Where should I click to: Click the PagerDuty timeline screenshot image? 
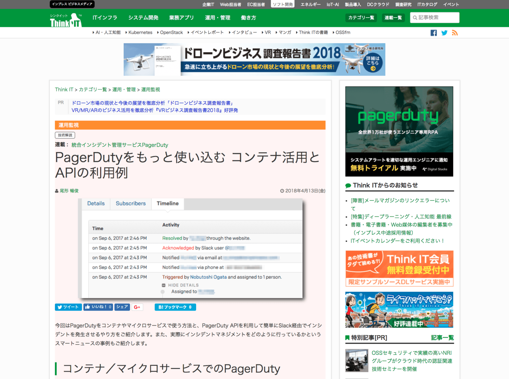[x=190, y=248]
